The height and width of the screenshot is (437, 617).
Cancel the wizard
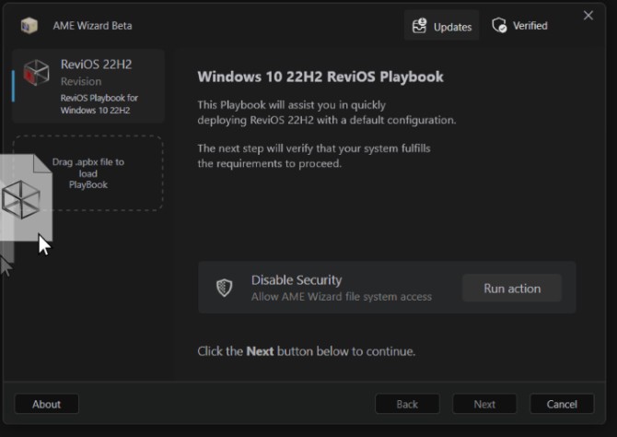pos(562,405)
